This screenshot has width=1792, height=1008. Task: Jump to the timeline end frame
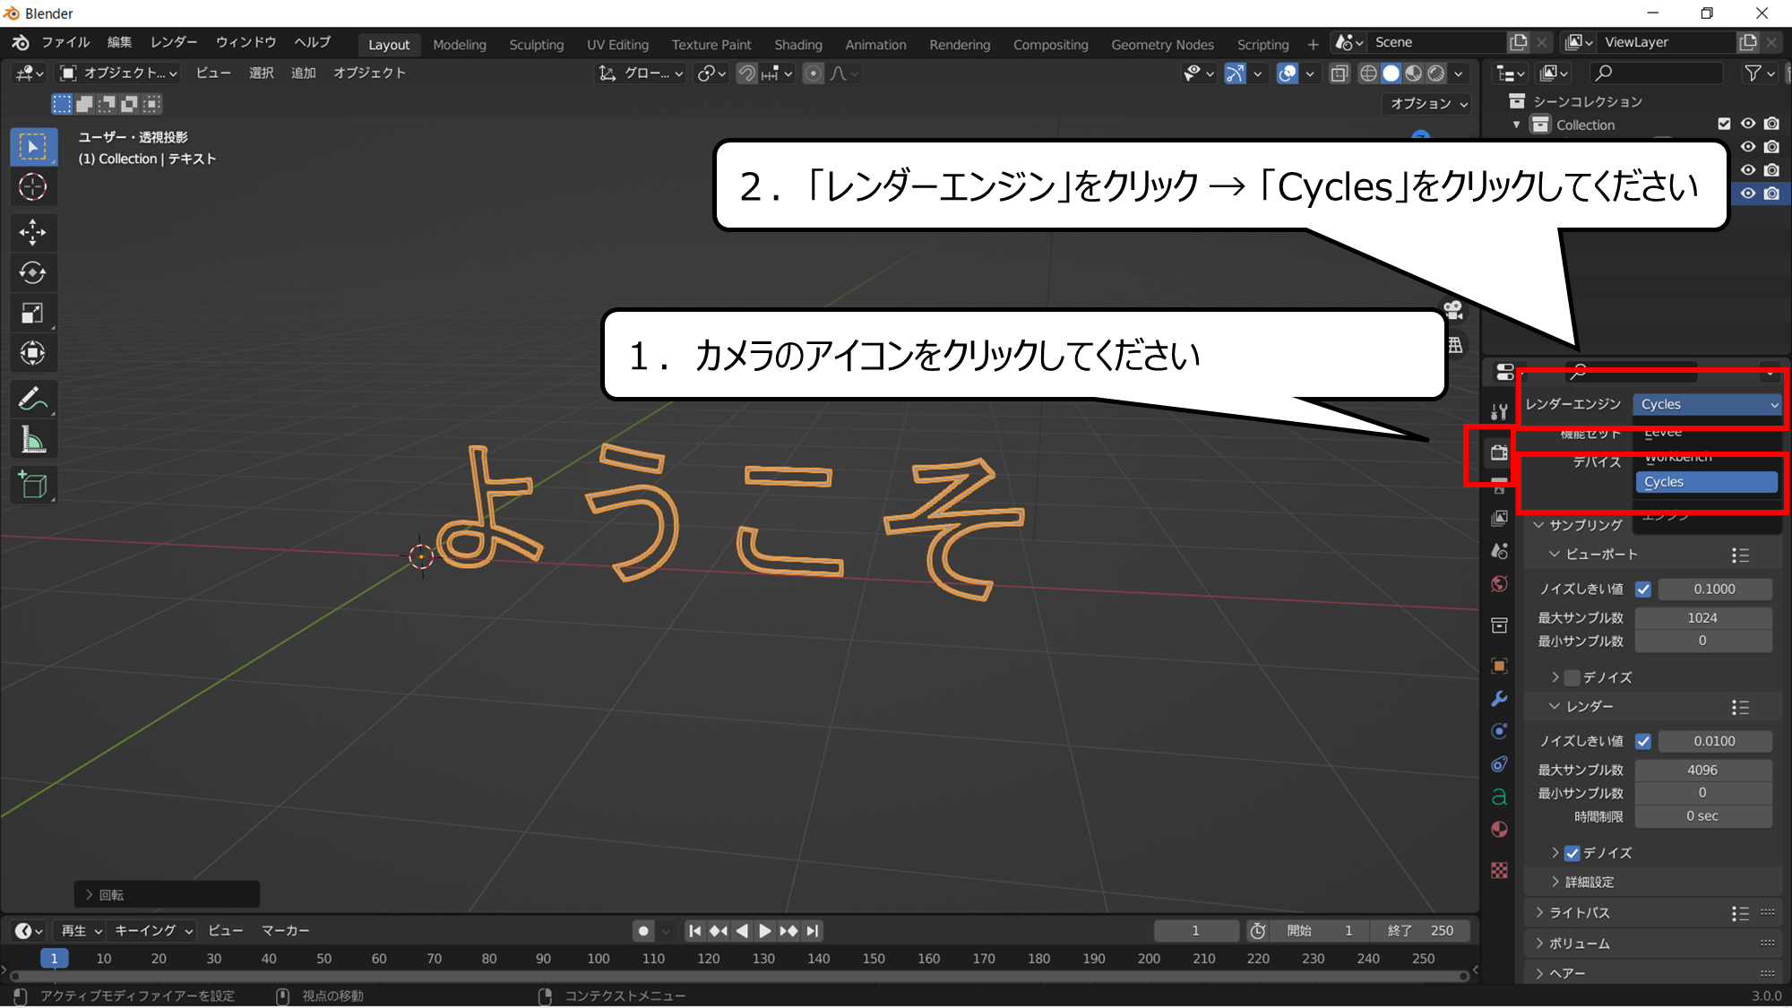[x=813, y=932]
